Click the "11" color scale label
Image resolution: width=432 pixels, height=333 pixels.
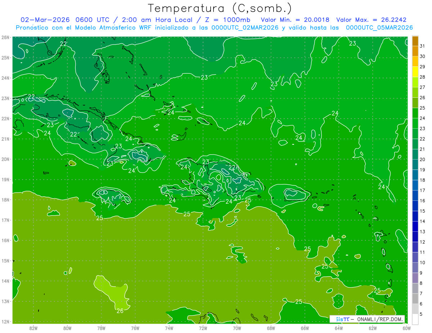[422, 253]
